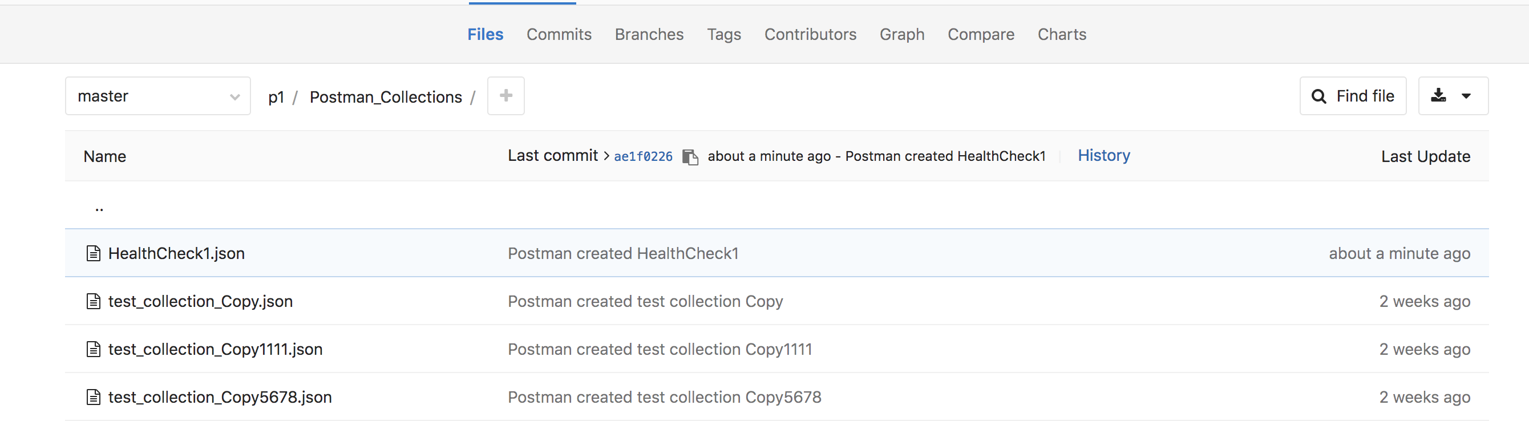
Task: Select the Charts tab
Action: [x=1061, y=34]
